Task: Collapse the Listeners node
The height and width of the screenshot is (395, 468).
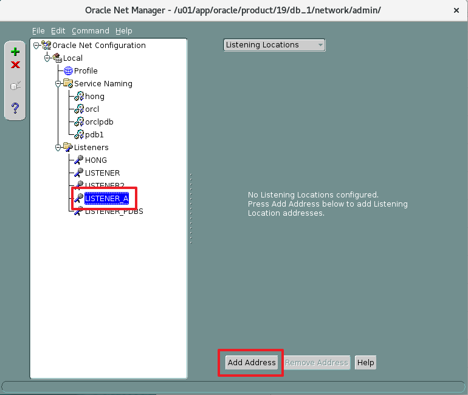Action: click(58, 148)
